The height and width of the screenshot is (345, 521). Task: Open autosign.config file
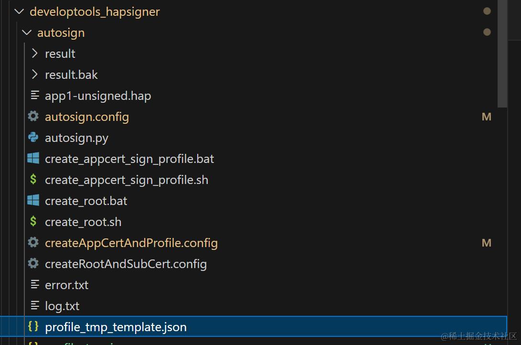(87, 118)
